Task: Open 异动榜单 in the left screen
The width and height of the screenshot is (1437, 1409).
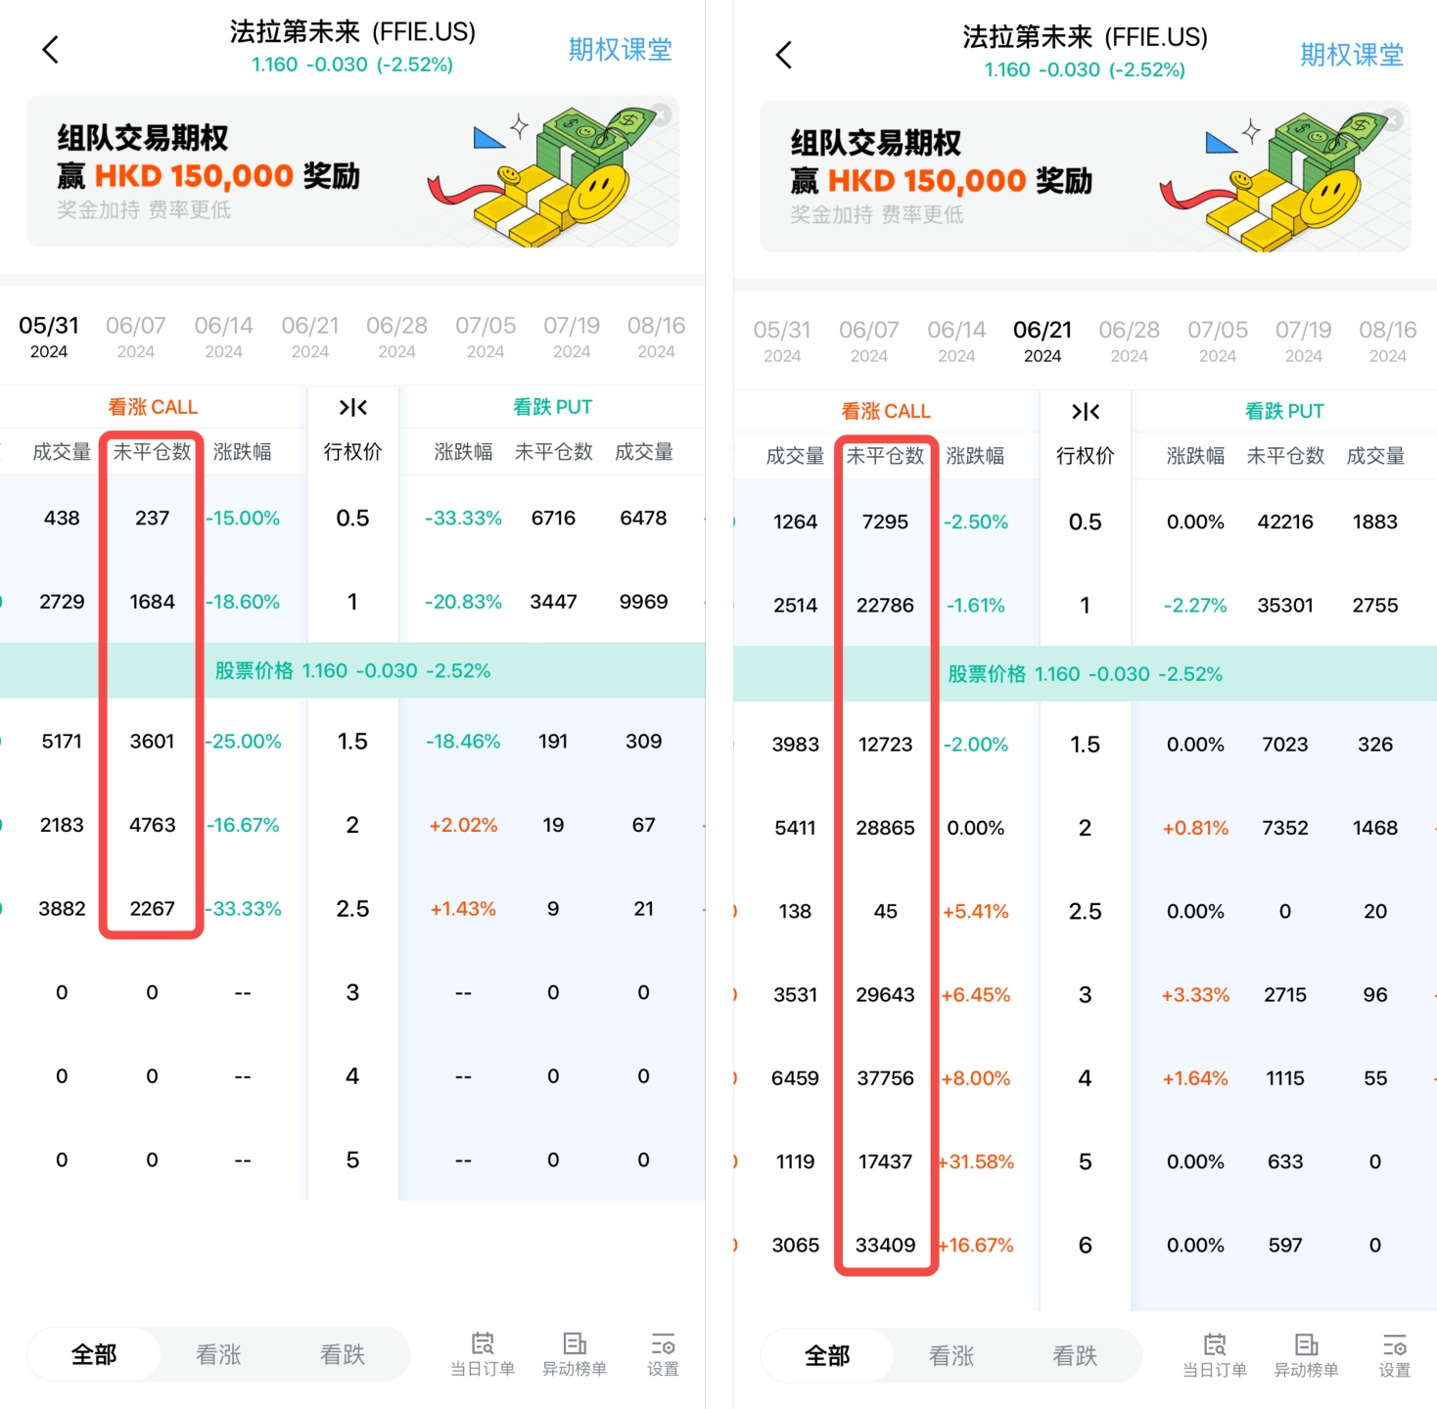Action: point(575,1354)
